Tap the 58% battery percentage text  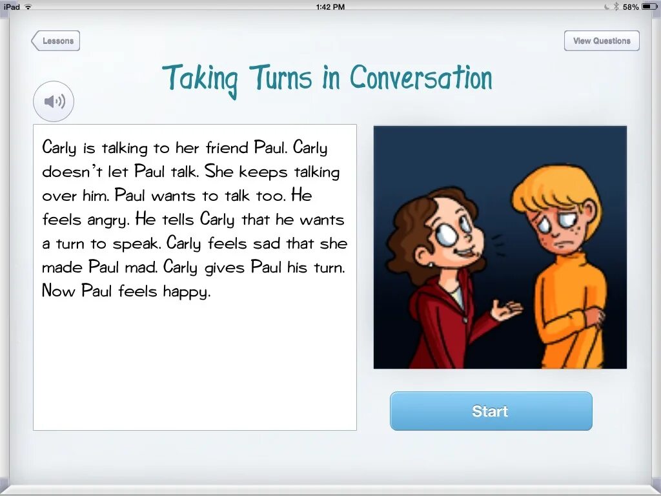[x=631, y=6]
